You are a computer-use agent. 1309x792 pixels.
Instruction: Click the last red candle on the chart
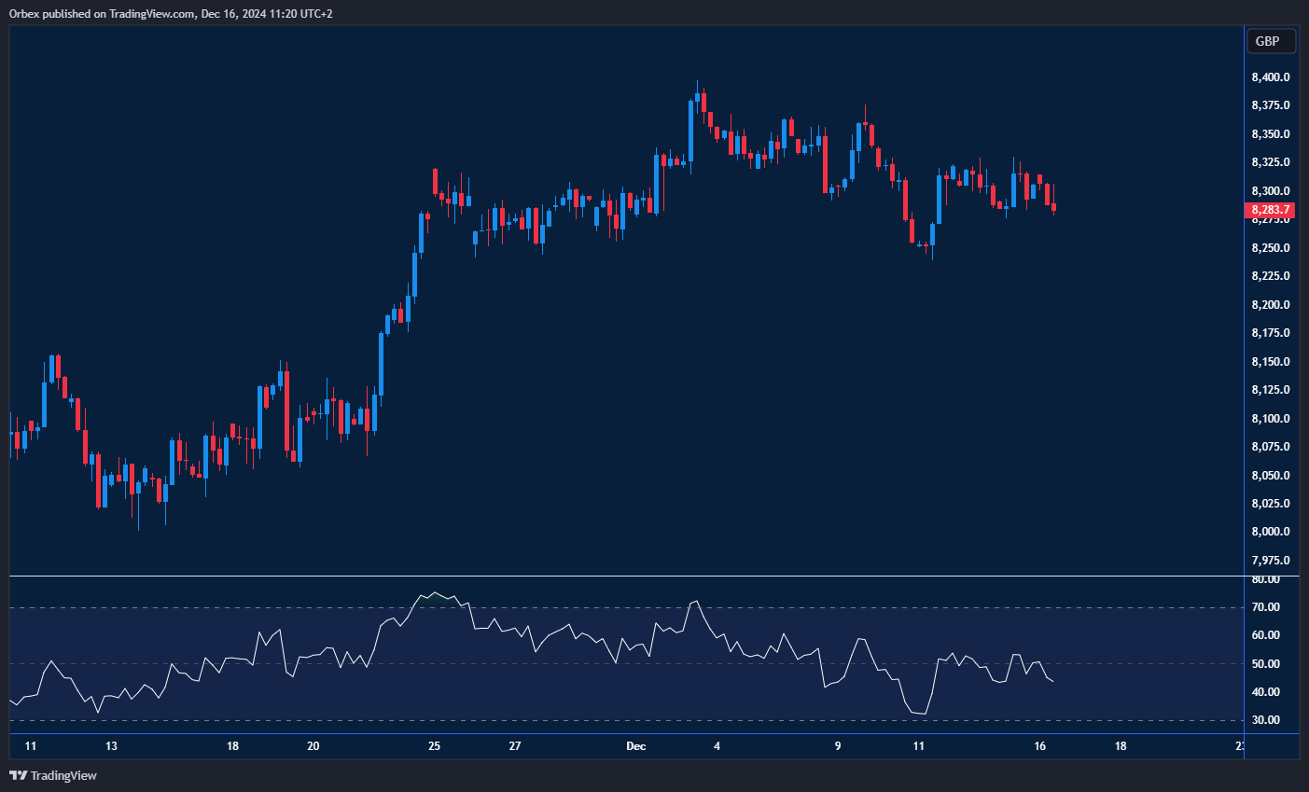tap(1053, 207)
